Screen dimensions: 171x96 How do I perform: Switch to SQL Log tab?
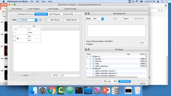(107, 81)
